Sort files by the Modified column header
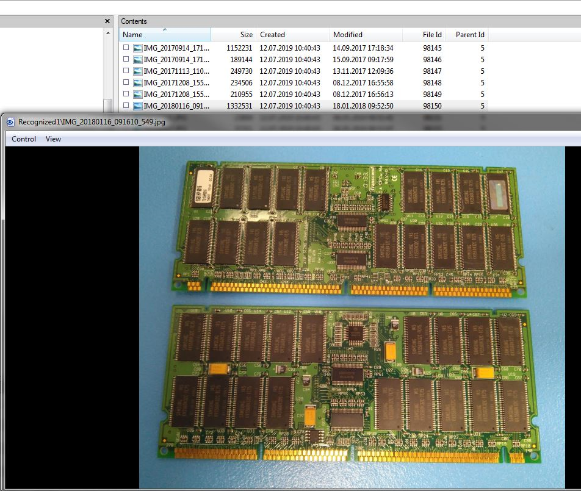 coord(348,35)
